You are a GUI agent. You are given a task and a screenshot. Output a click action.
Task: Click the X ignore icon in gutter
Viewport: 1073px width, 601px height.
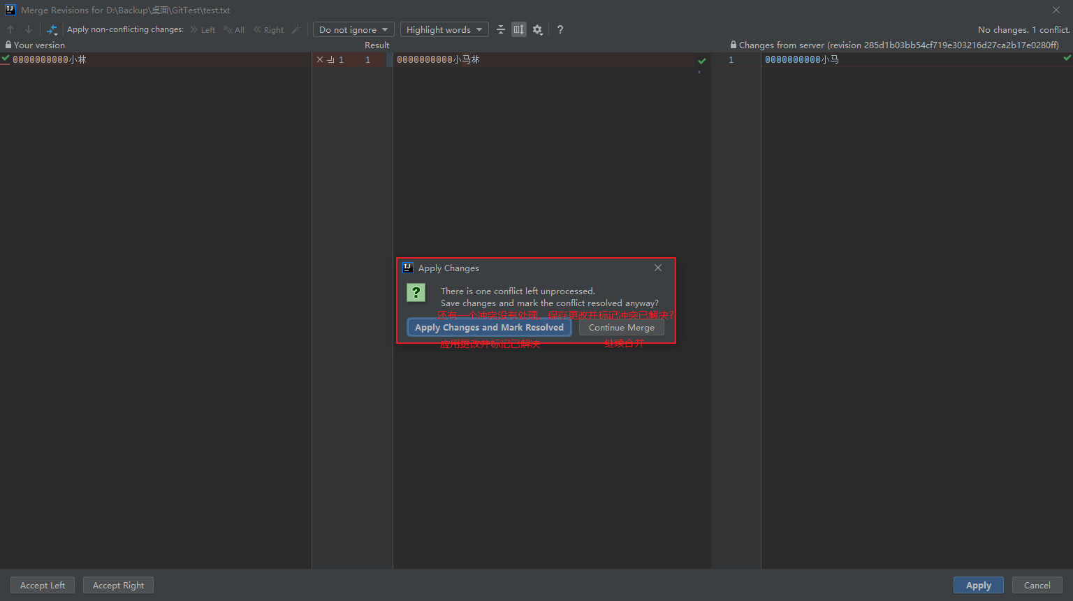[320, 59]
